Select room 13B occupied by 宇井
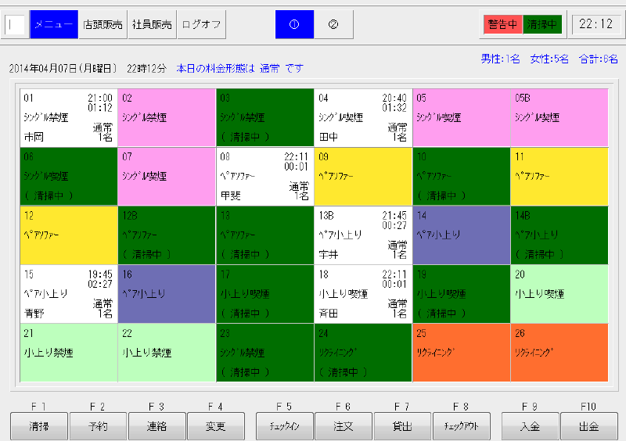626x441 pixels. pyautogui.click(x=363, y=235)
